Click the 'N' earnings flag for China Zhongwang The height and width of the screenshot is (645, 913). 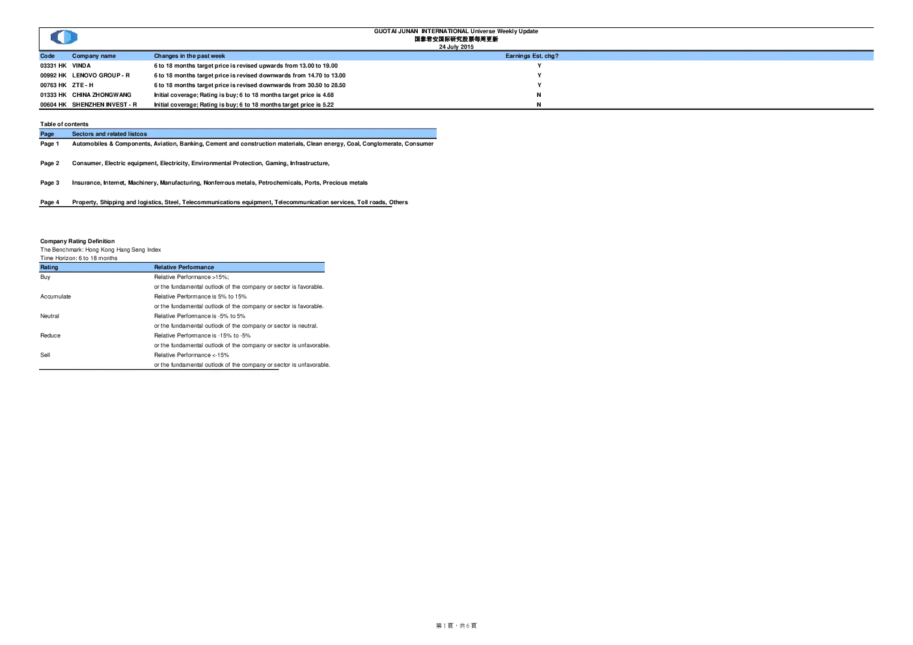pos(539,95)
